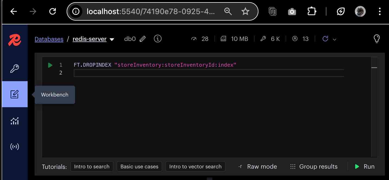Open the Browser key icon in sidebar
This screenshot has width=389, height=180.
click(x=15, y=69)
